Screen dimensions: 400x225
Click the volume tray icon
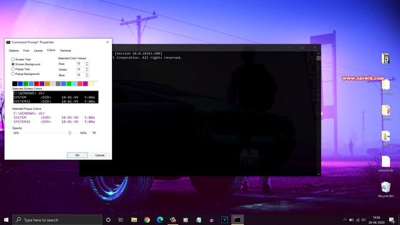[x=364, y=219]
